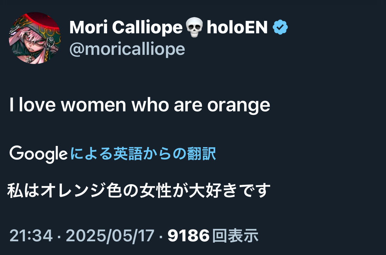Open the 9186 view count
Screen dimensions: 386x255
188,235
